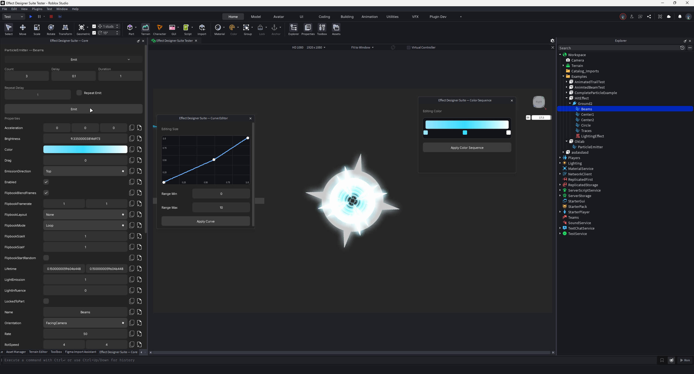Close the Curve Editor window
This screenshot has height=374, width=694.
(250, 118)
